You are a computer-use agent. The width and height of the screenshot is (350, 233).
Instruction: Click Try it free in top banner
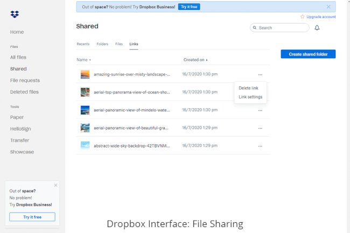pyautogui.click(x=189, y=6)
